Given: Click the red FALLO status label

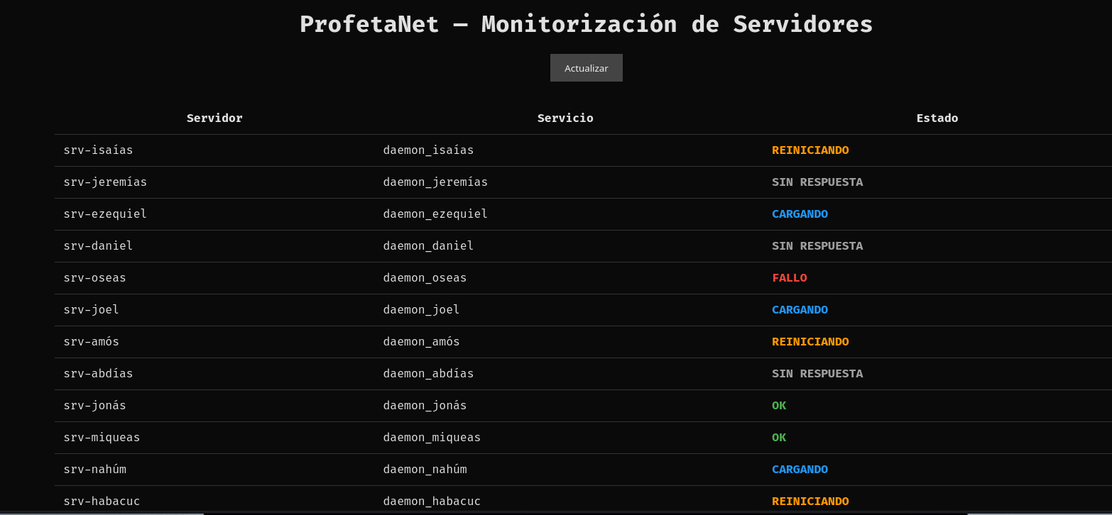Looking at the screenshot, I should tap(789, 278).
